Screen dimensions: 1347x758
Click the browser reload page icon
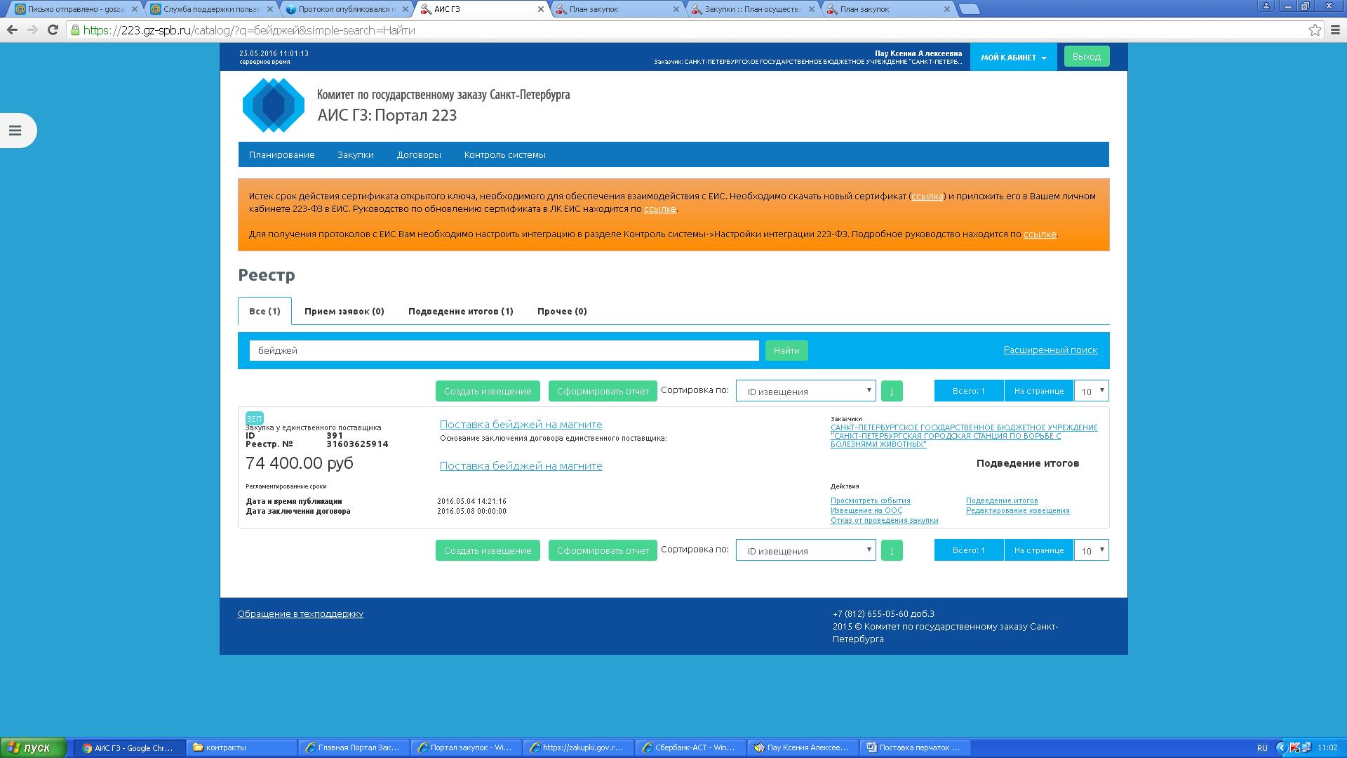pos(53,30)
